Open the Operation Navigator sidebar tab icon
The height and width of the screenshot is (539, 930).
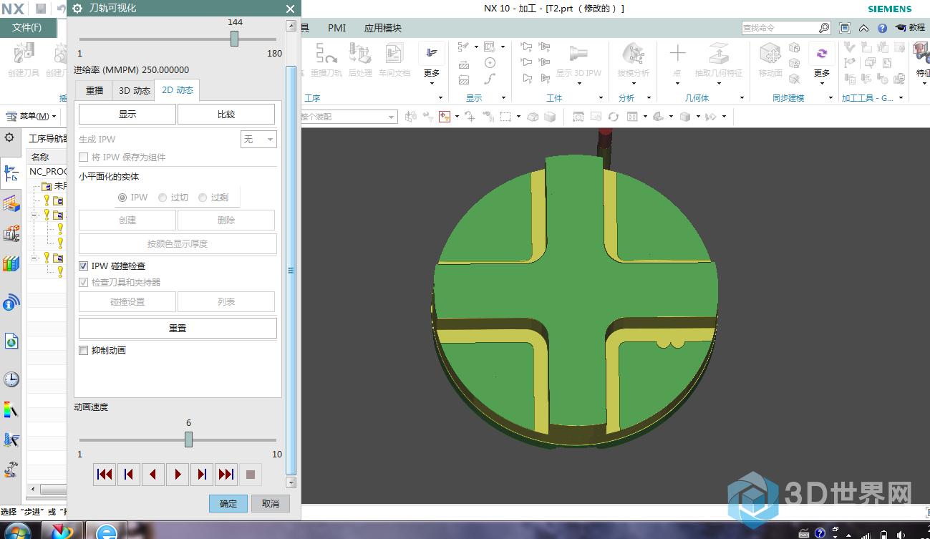11,173
